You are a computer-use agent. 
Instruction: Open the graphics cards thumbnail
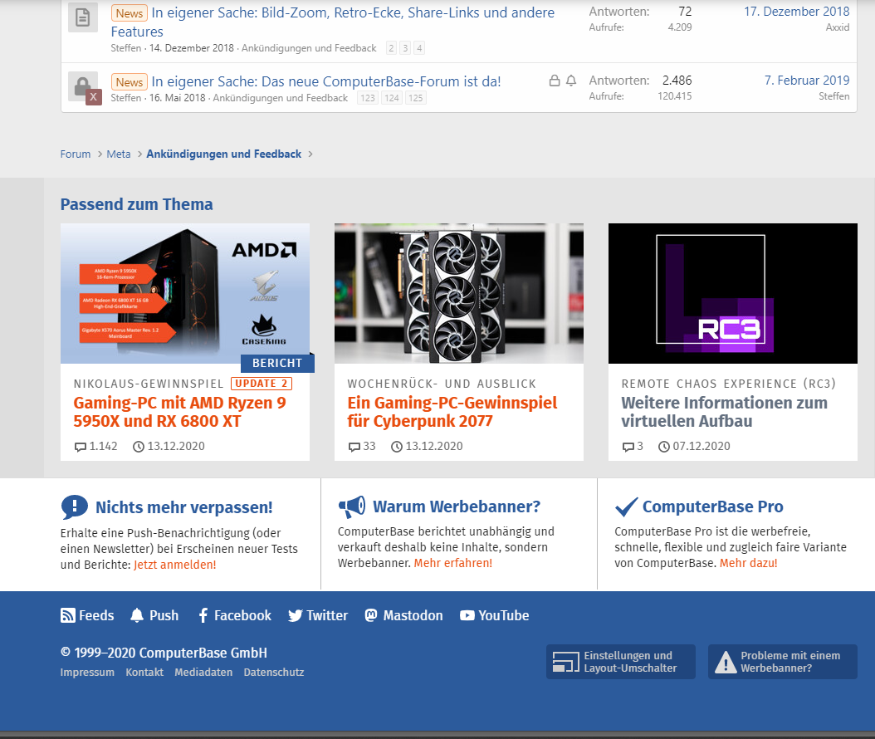(459, 294)
